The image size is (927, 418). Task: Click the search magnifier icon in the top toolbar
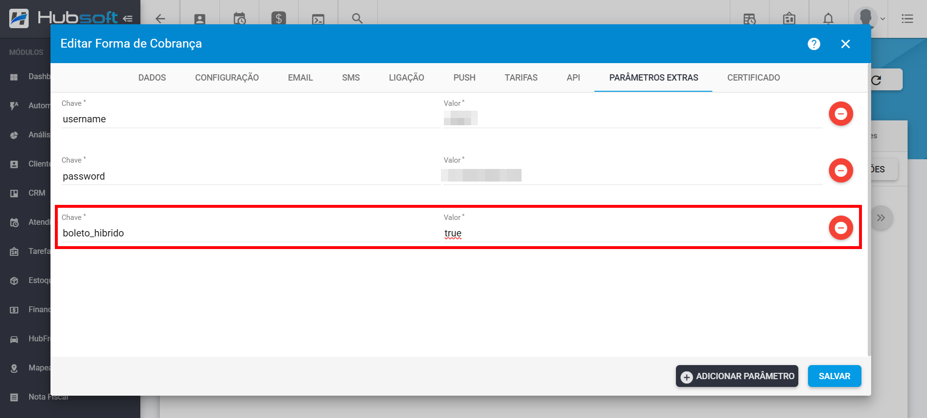(357, 18)
